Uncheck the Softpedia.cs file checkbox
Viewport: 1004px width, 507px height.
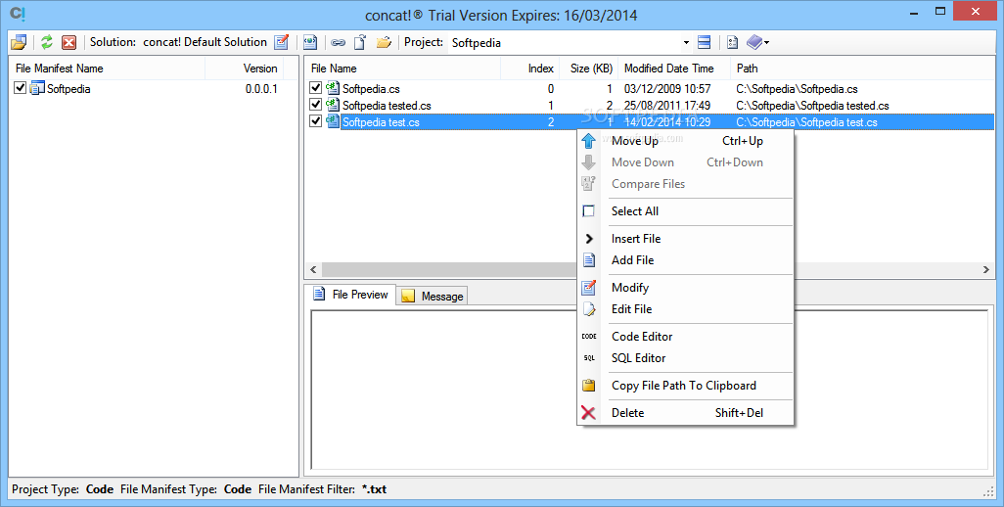pyautogui.click(x=315, y=87)
